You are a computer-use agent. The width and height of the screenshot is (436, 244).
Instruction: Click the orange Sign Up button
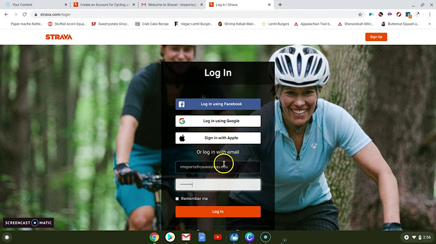pos(376,37)
